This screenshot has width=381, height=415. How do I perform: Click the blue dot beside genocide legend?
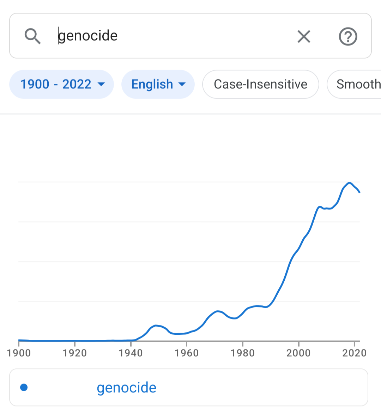point(24,387)
